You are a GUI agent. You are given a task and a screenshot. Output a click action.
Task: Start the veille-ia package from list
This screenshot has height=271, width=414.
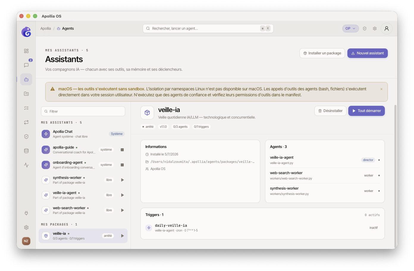pyautogui.click(x=122, y=236)
